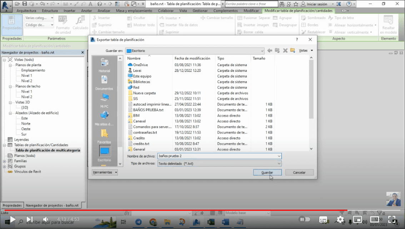Select Mi PC in the places sidebar

104,100
